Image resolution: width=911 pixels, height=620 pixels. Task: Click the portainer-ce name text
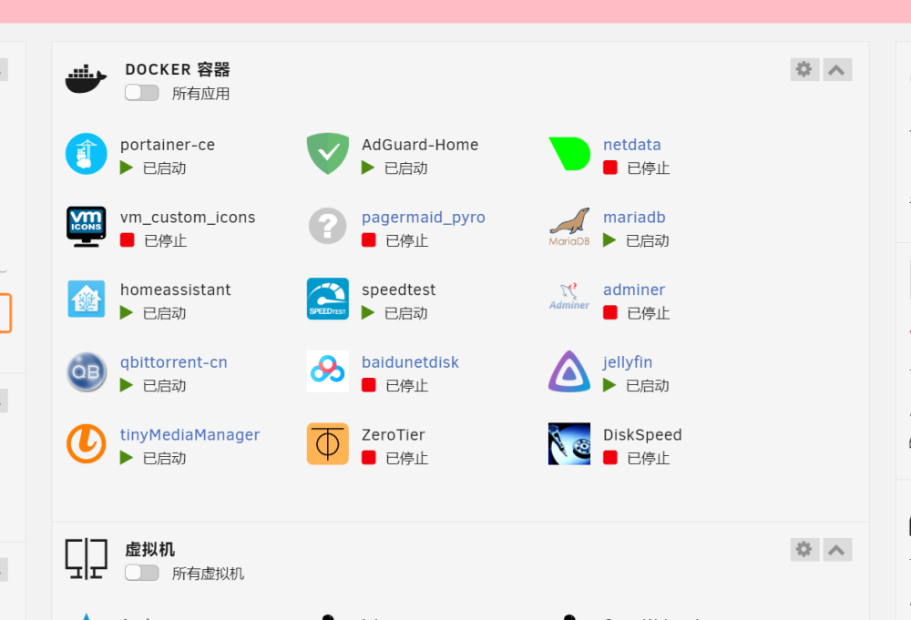point(168,145)
